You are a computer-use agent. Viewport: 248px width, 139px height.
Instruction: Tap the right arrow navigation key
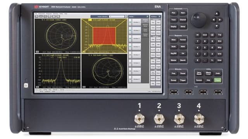220,20
